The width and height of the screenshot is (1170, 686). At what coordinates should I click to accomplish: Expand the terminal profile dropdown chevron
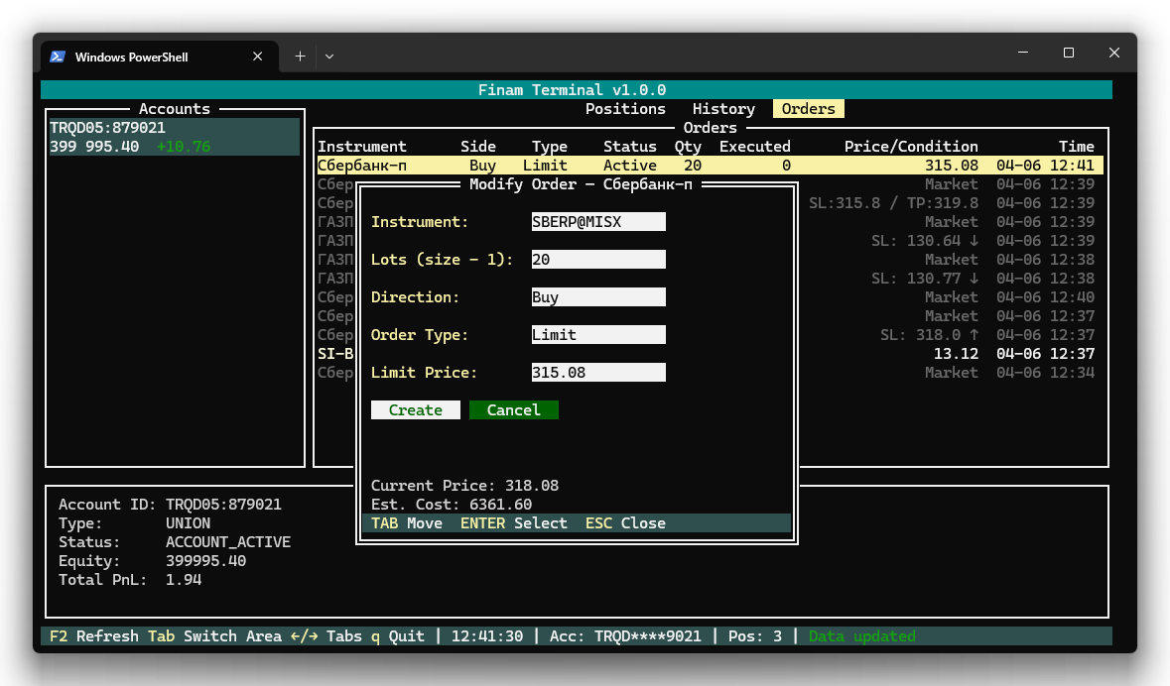click(329, 57)
